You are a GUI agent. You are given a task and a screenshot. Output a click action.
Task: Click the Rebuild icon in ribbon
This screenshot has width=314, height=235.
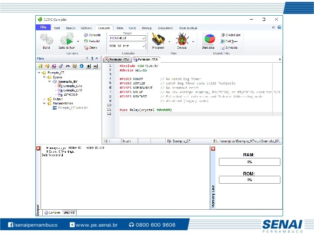[x=86, y=41]
